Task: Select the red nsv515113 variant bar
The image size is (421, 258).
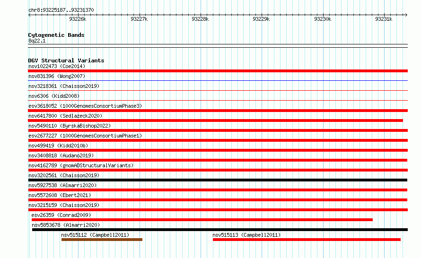Action: click(x=307, y=240)
